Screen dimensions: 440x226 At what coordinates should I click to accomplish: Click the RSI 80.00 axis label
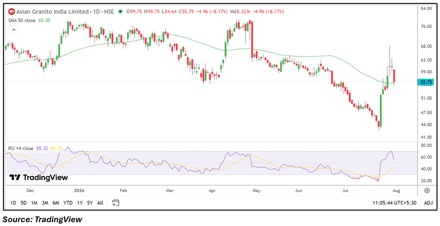click(426, 145)
